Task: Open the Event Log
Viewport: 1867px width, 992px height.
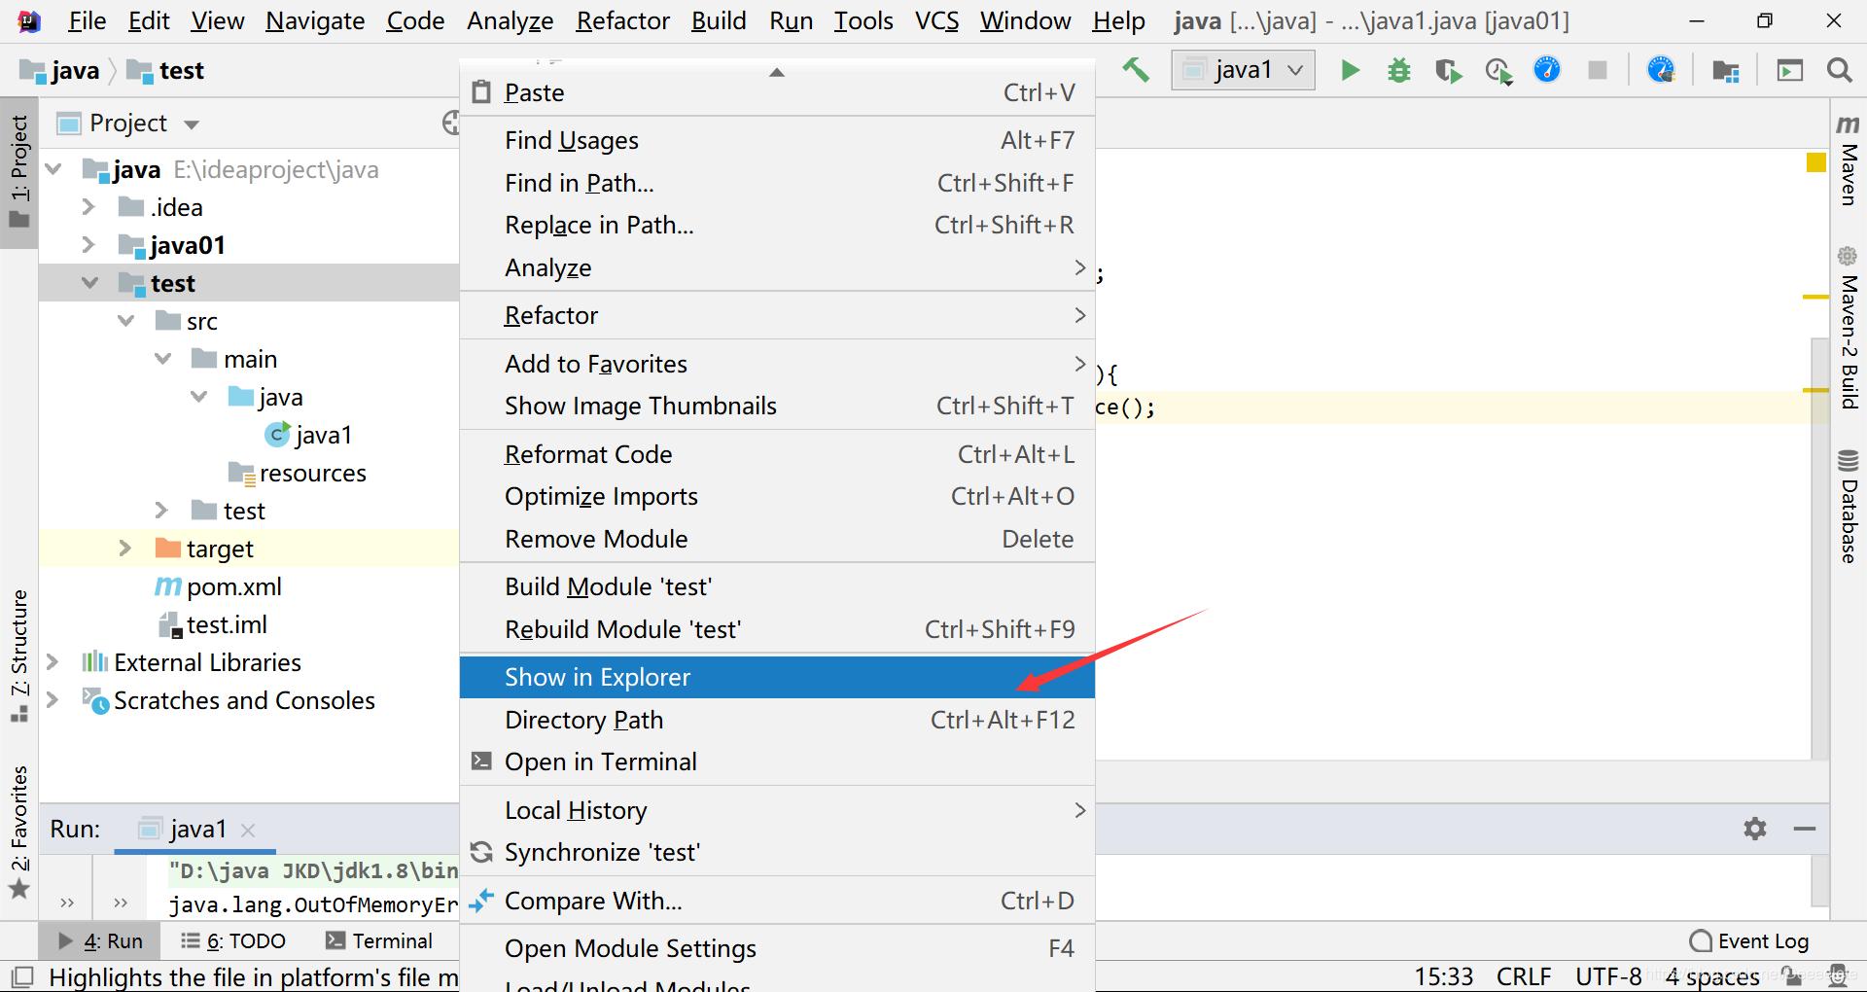Action: pyautogui.click(x=1749, y=940)
